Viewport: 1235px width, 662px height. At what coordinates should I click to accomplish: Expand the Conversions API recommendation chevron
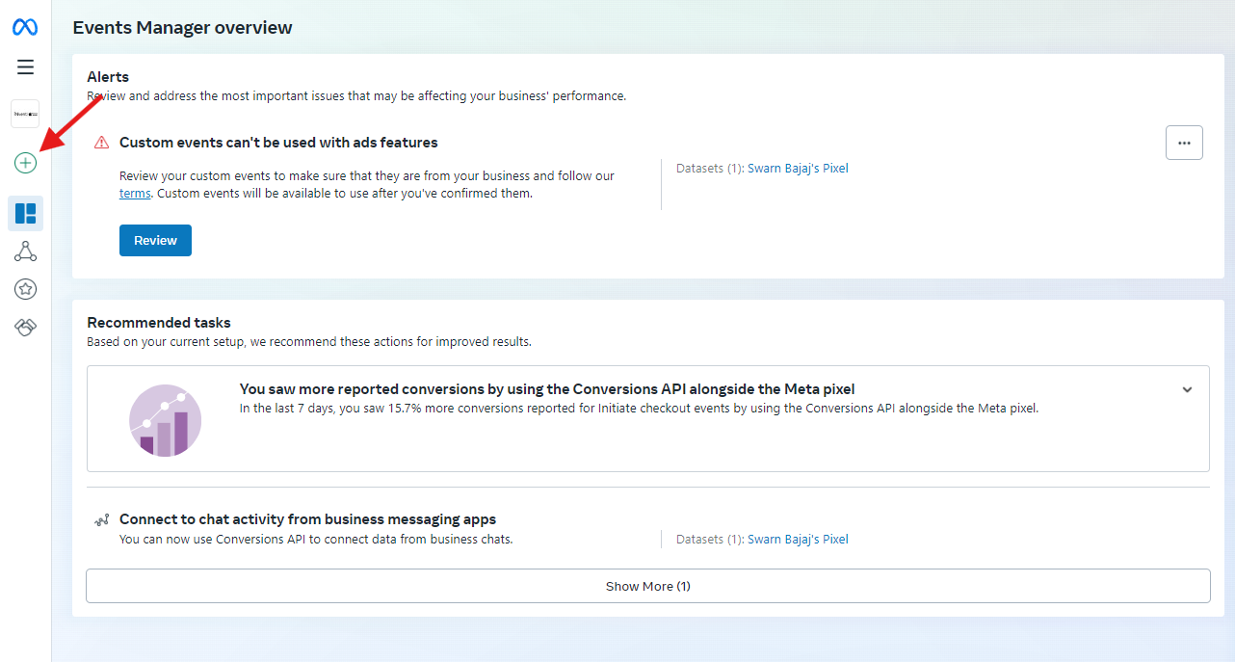pyautogui.click(x=1187, y=389)
